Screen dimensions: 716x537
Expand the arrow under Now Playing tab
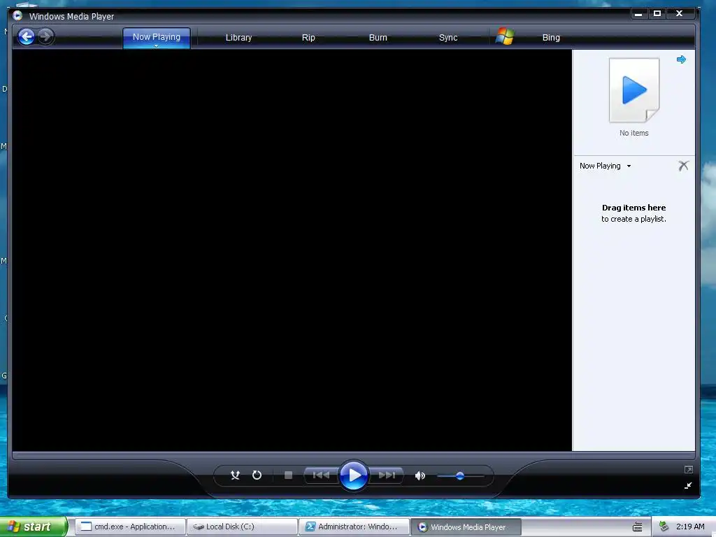(156, 45)
